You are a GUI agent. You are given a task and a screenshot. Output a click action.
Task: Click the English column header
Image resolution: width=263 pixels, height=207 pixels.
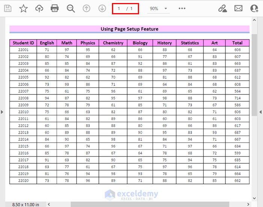47,43
